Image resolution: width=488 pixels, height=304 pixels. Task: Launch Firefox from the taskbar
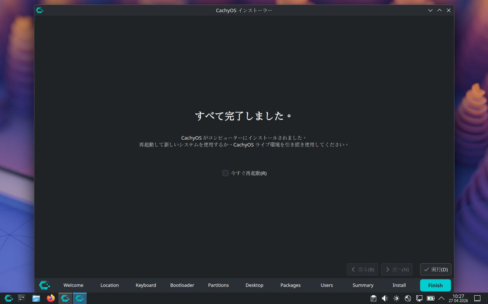[x=51, y=298]
